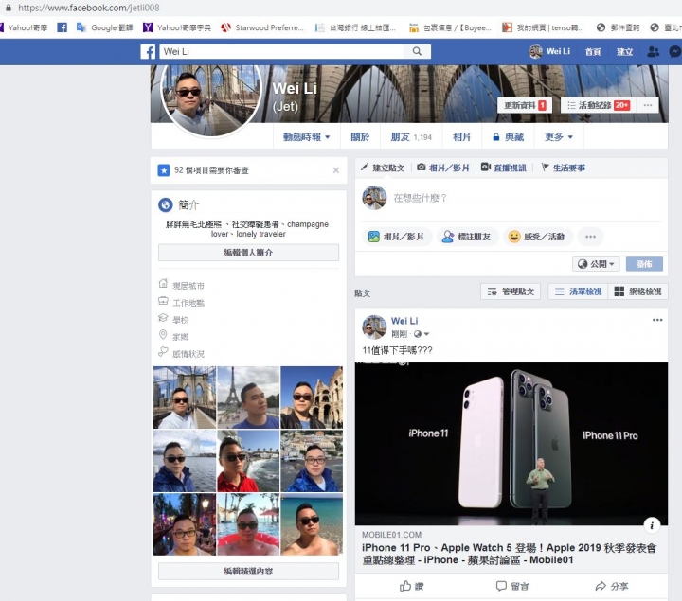Share the iPhone 11 post
The image size is (682, 601).
point(612,586)
